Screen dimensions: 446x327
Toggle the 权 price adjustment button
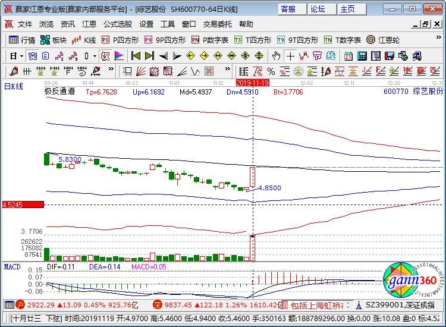click(105, 56)
